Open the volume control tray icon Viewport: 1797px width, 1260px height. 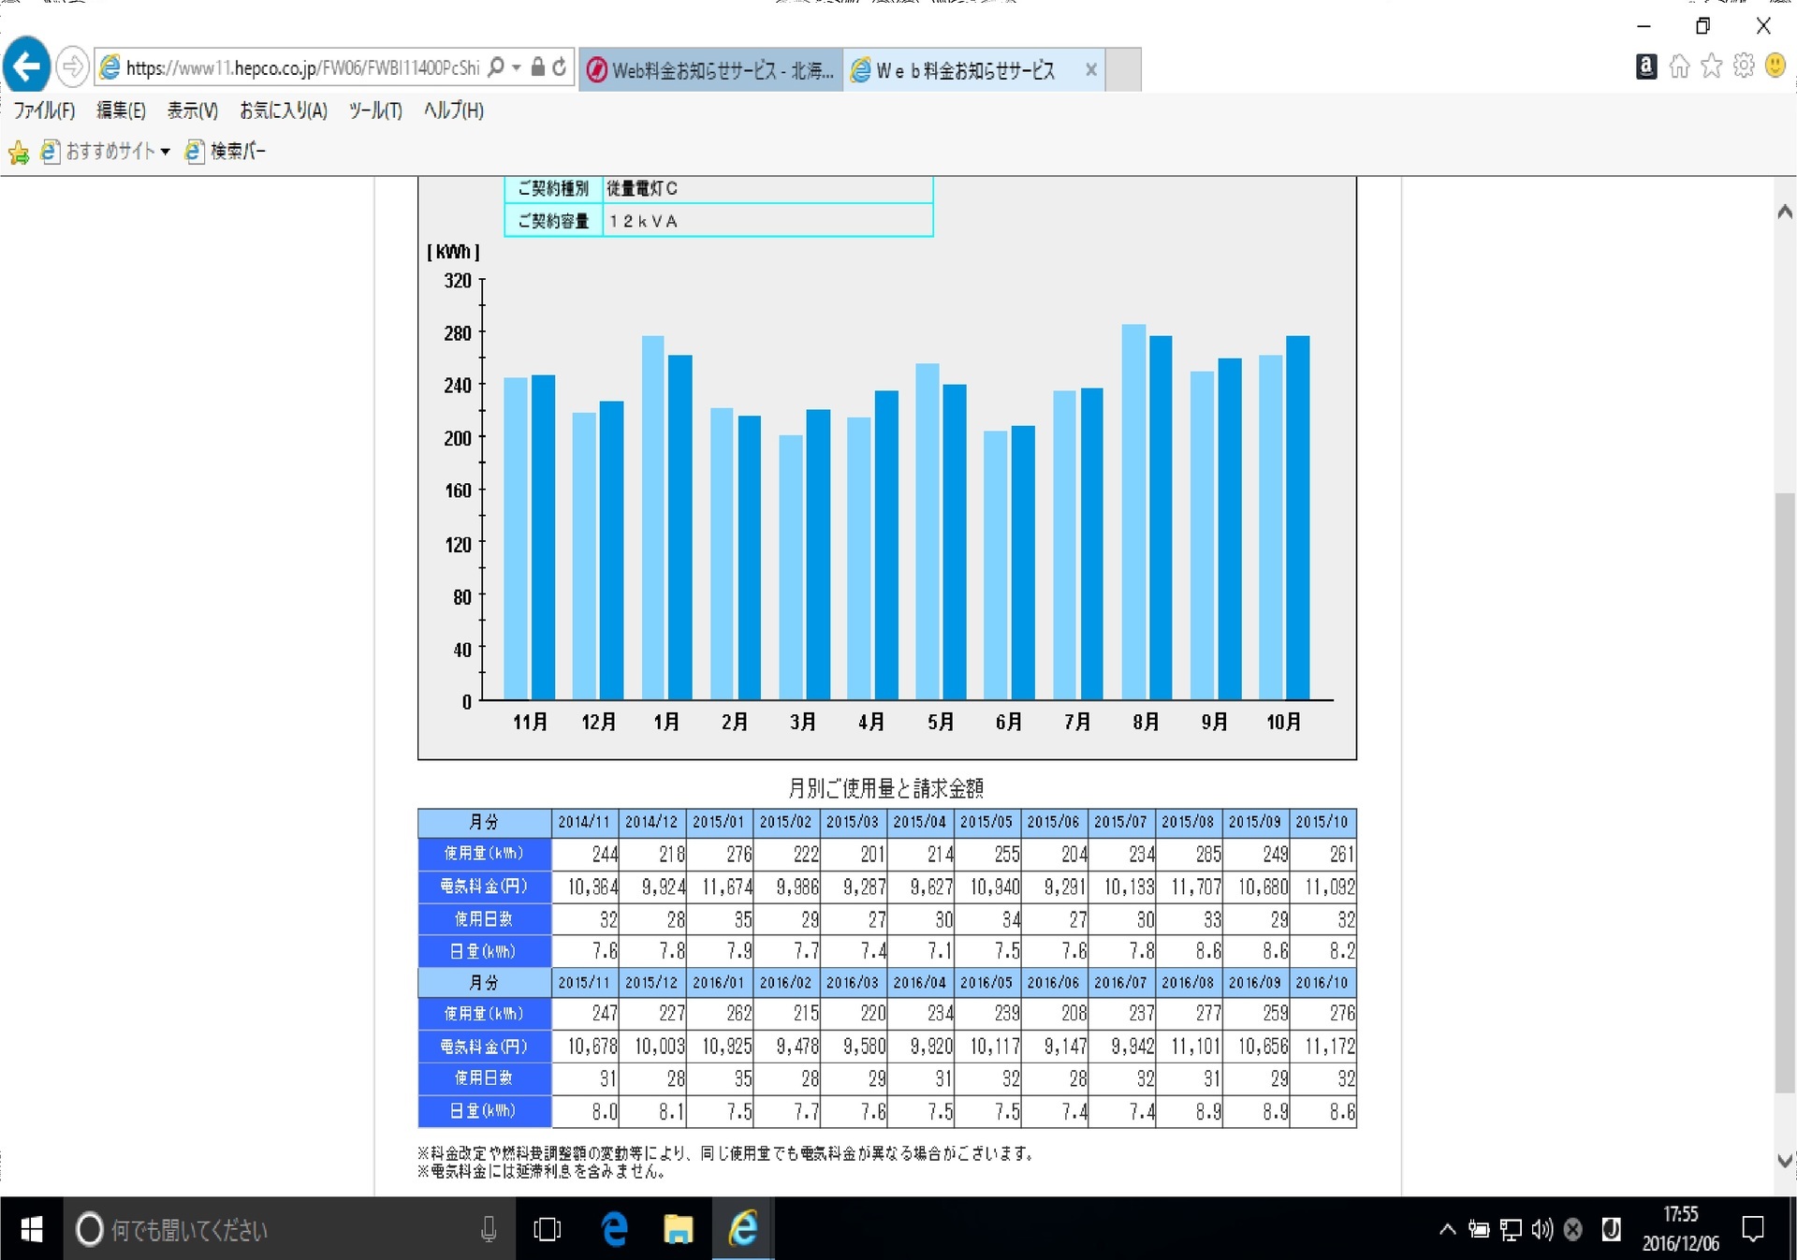[1541, 1229]
